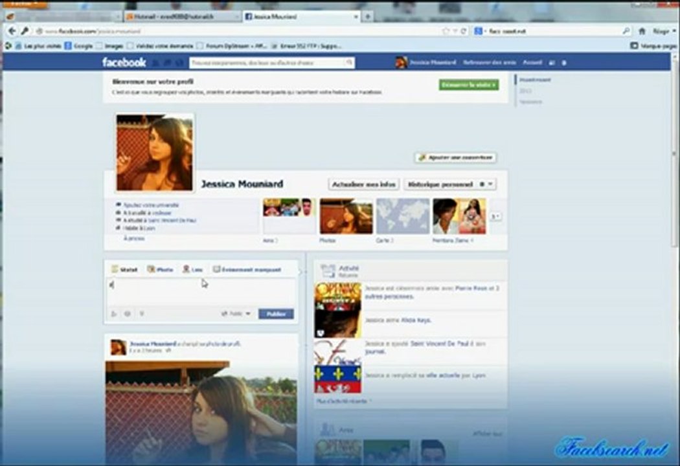This screenshot has height=466, width=680.
Task: Click Pierre Roze link in activity
Action: point(471,288)
